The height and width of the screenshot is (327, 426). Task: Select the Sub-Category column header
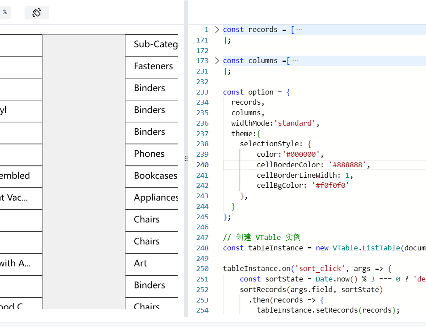154,44
